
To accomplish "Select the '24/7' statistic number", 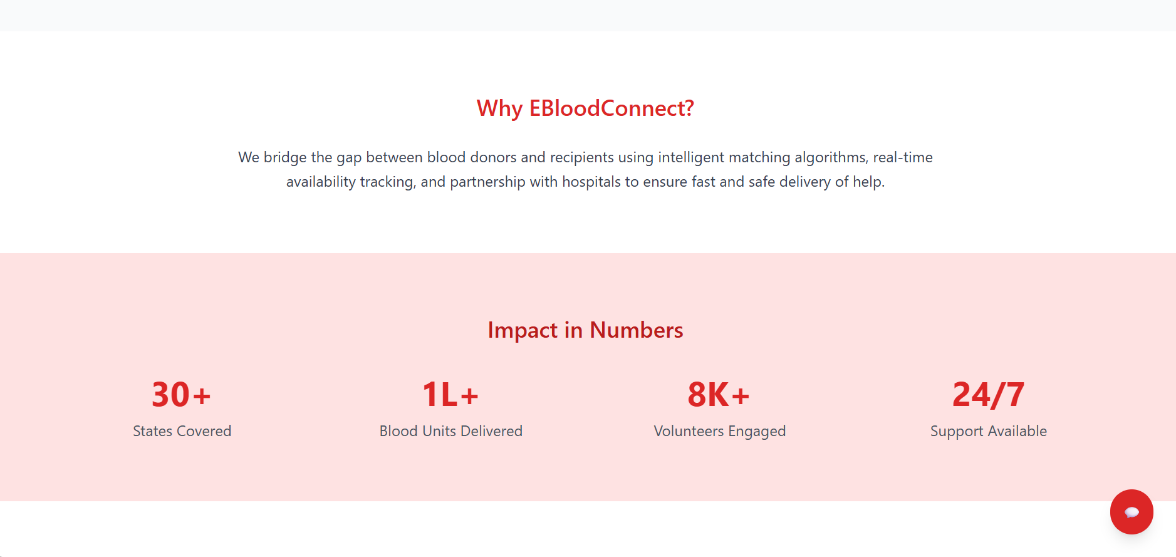I will tap(989, 395).
